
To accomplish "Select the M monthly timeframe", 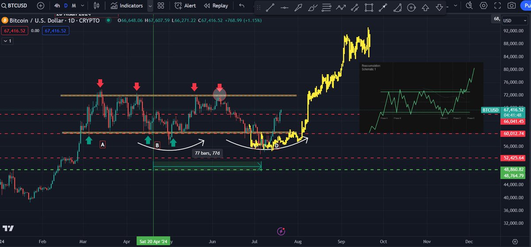I will [73, 6].
